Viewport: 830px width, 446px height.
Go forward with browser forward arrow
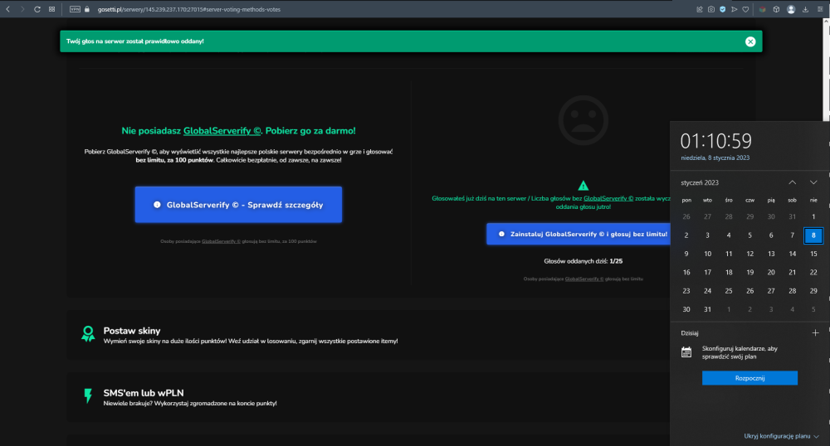click(22, 9)
